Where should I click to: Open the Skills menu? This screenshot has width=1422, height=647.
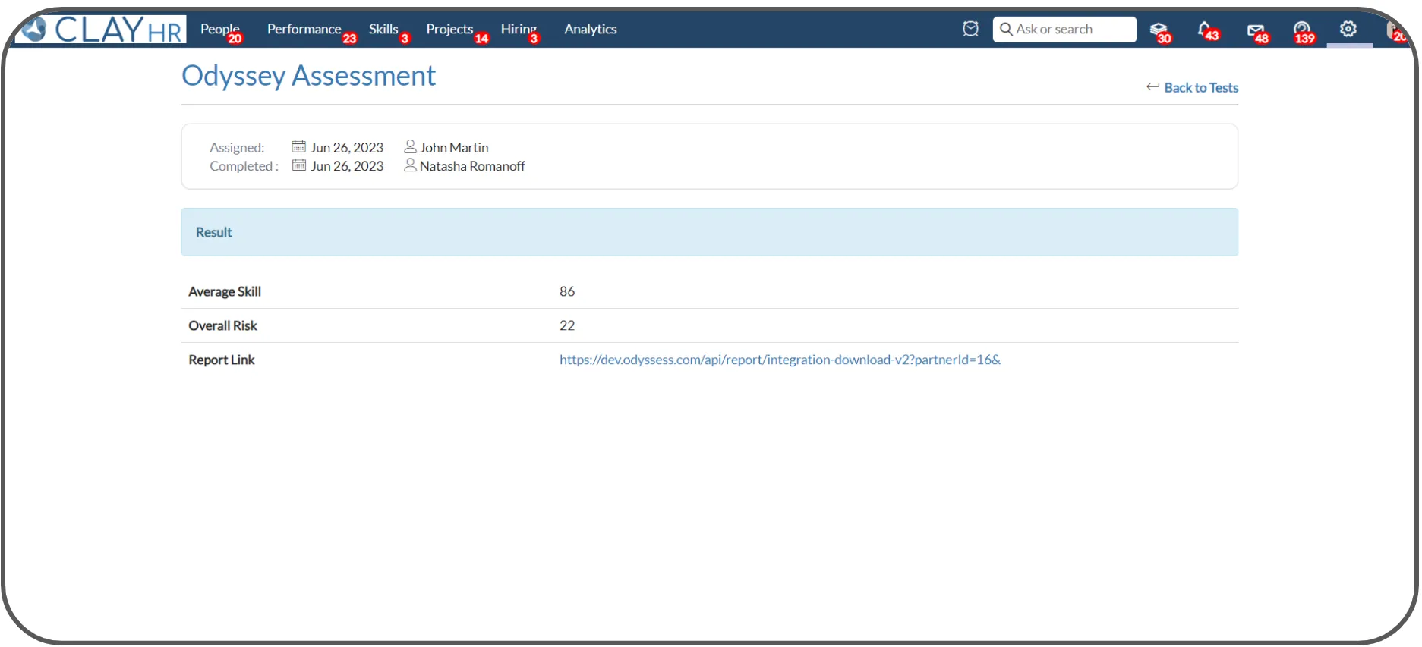point(383,29)
